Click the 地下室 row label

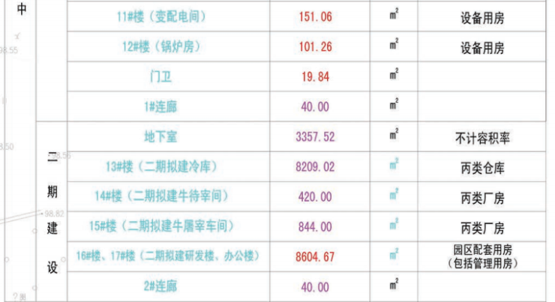(161, 137)
